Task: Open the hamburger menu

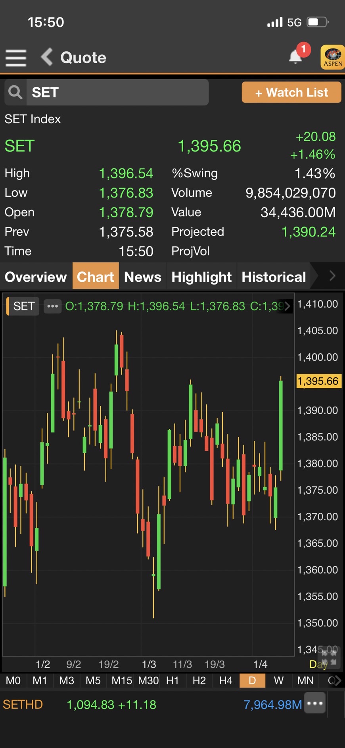Action: (x=16, y=58)
